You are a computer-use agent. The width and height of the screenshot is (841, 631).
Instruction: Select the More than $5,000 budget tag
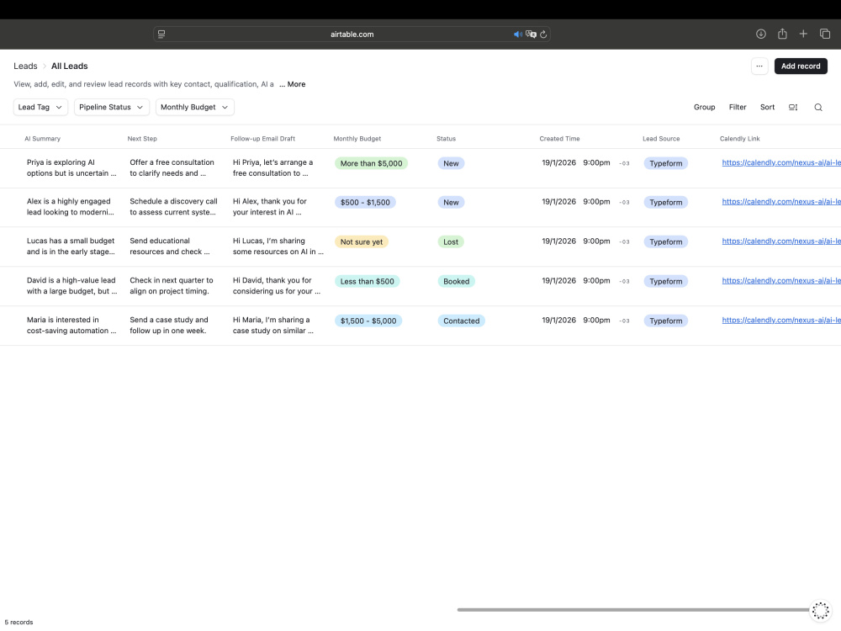point(371,163)
